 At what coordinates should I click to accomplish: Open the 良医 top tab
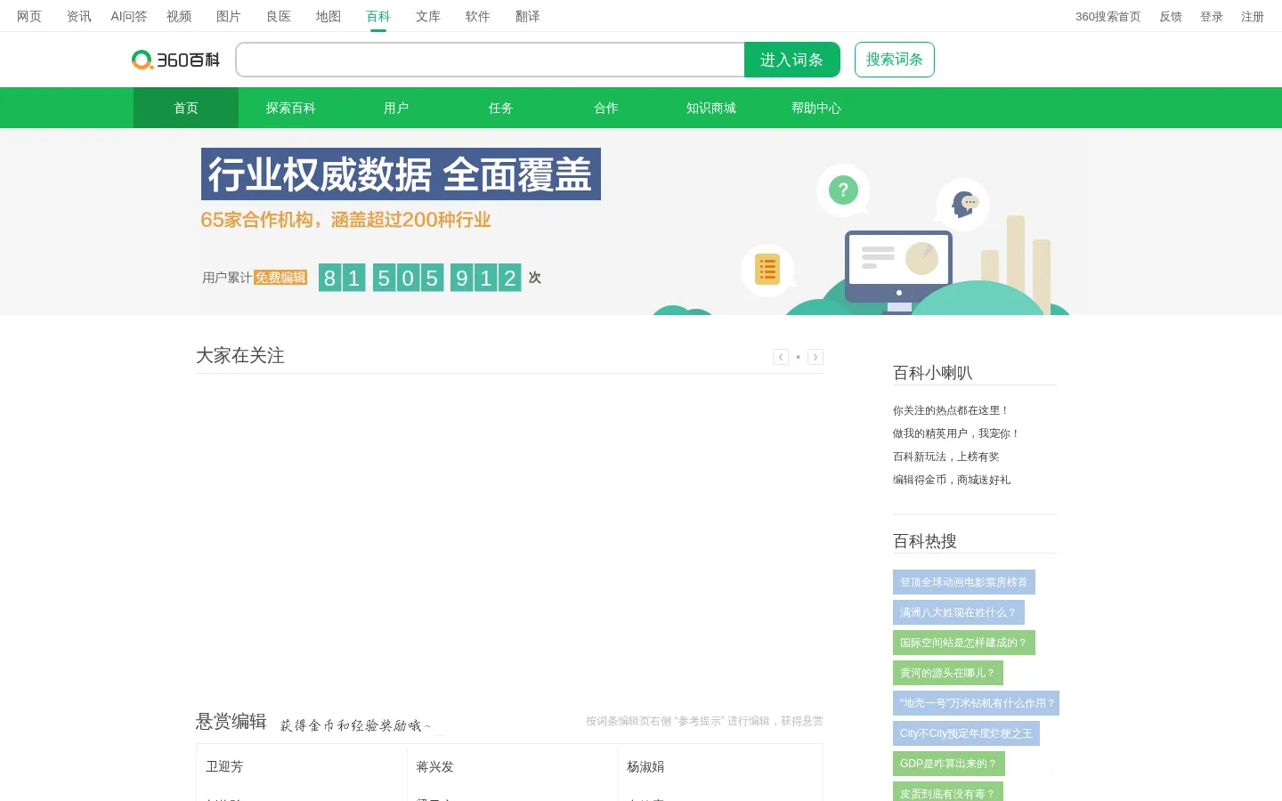[279, 16]
